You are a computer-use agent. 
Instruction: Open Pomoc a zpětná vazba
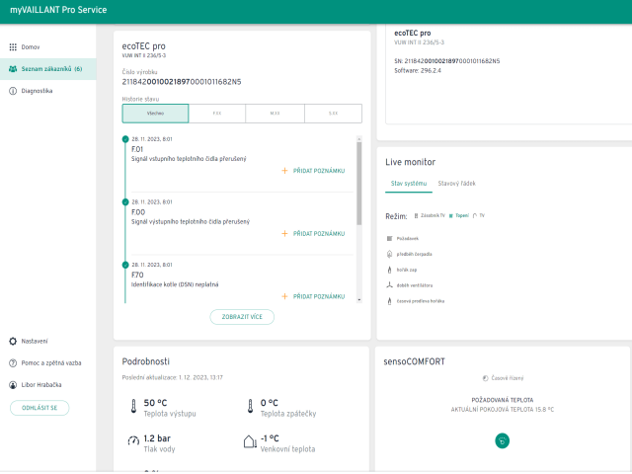48,362
